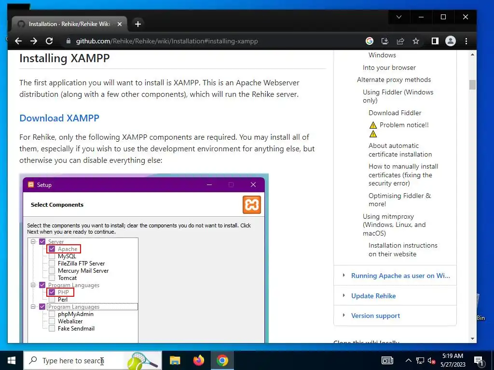Collapse the first Program Languages node
Screen dimensions: 494x370
pos(33,285)
